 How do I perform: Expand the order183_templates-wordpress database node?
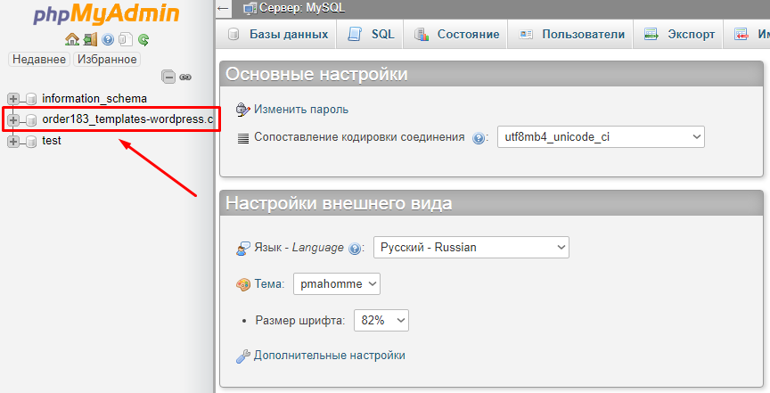[x=13, y=119]
